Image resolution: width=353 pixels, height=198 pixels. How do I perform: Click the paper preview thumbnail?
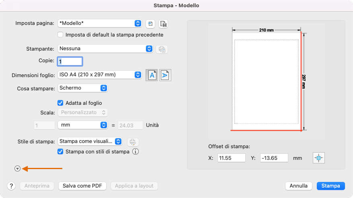(267, 80)
